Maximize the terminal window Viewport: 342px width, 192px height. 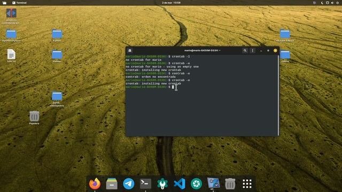268,51
